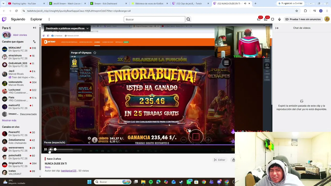The image size is (331, 186).
Task: Open the Get Bits diamond icon
Action: 279,19
